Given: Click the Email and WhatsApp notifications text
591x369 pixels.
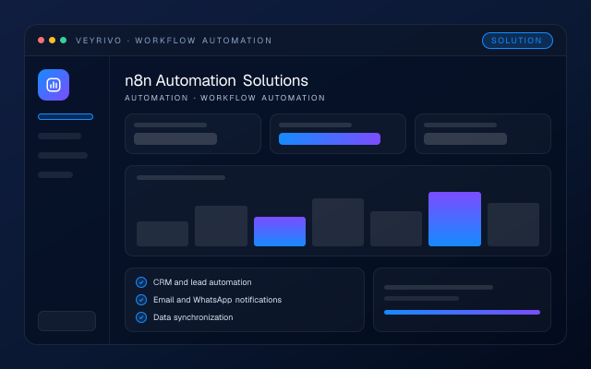Looking at the screenshot, I should tap(217, 300).
